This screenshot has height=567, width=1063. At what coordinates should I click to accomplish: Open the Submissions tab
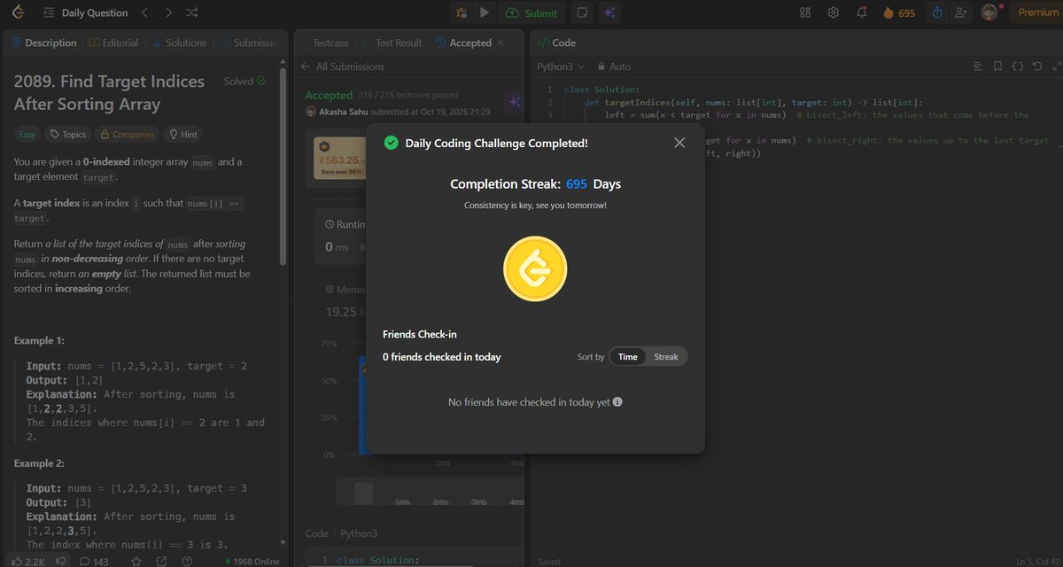point(251,43)
